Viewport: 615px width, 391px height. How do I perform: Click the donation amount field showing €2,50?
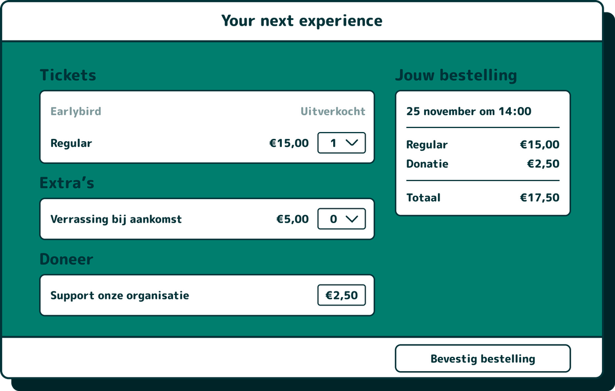pyautogui.click(x=341, y=295)
